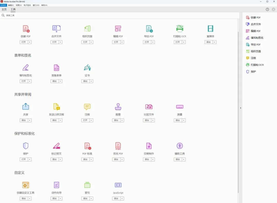Select the 图章 stamp icon
The image size is (277, 203).
point(118,107)
